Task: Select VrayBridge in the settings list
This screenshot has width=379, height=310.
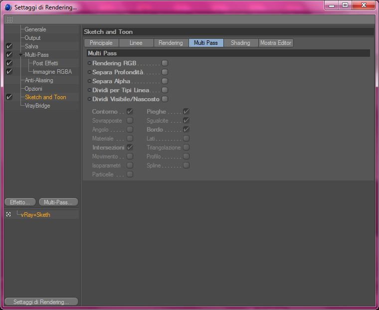Action: pos(37,106)
